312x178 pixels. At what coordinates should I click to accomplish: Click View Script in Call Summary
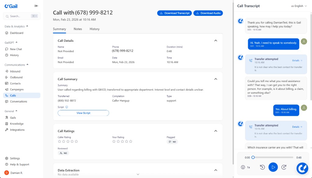pos(83,113)
